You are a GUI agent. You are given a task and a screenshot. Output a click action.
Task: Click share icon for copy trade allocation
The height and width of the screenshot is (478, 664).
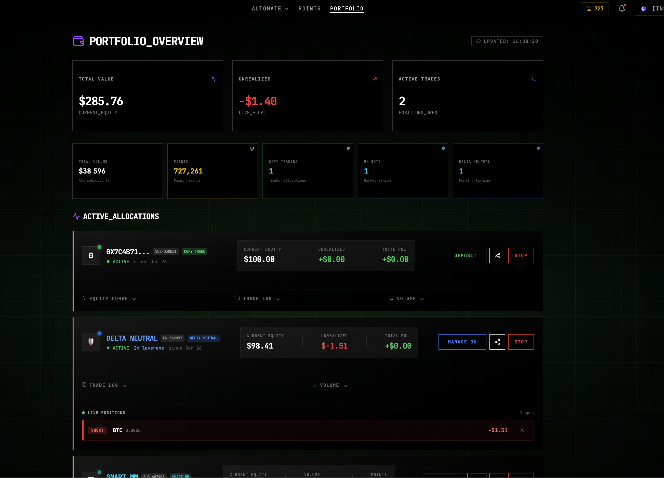pyautogui.click(x=497, y=256)
